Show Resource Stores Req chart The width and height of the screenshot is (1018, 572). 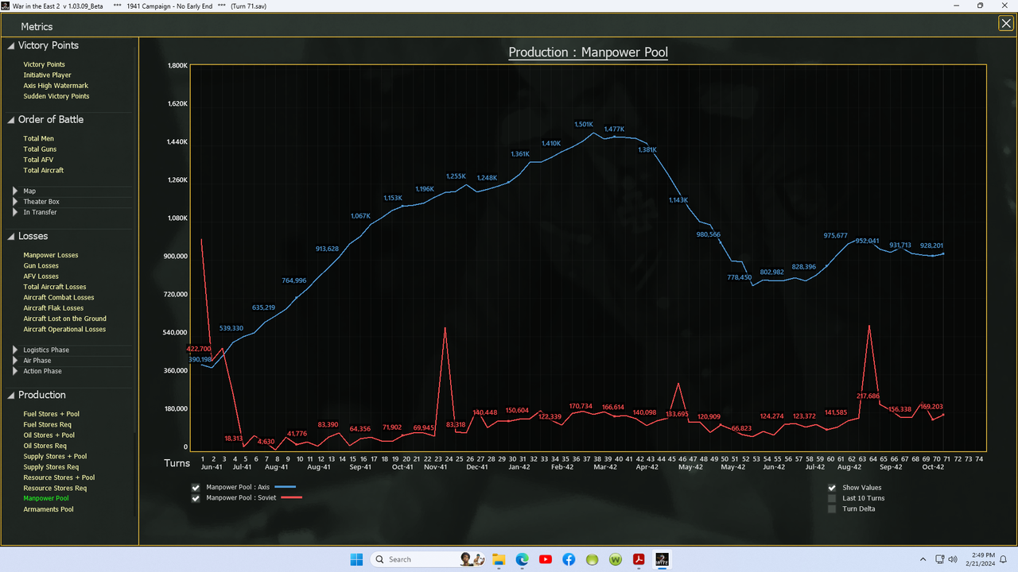pyautogui.click(x=55, y=489)
